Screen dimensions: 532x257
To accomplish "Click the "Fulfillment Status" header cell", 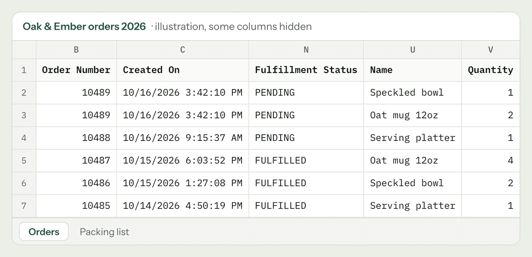I will click(x=306, y=70).
